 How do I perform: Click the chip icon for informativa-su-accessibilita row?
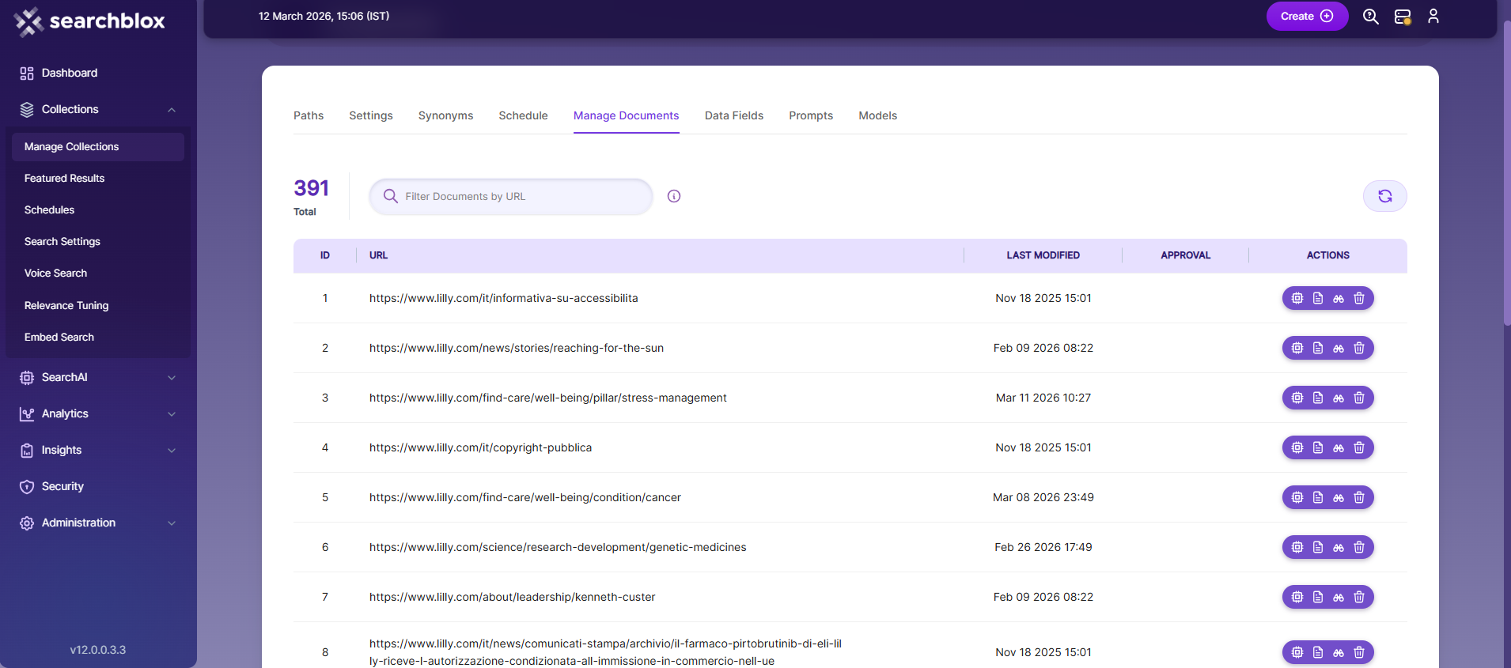coord(1297,298)
